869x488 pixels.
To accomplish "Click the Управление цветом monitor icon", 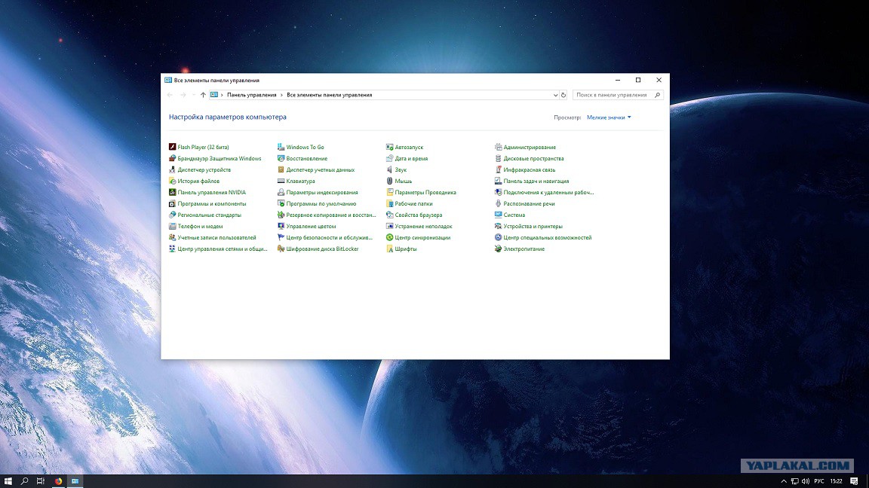I will 281,226.
